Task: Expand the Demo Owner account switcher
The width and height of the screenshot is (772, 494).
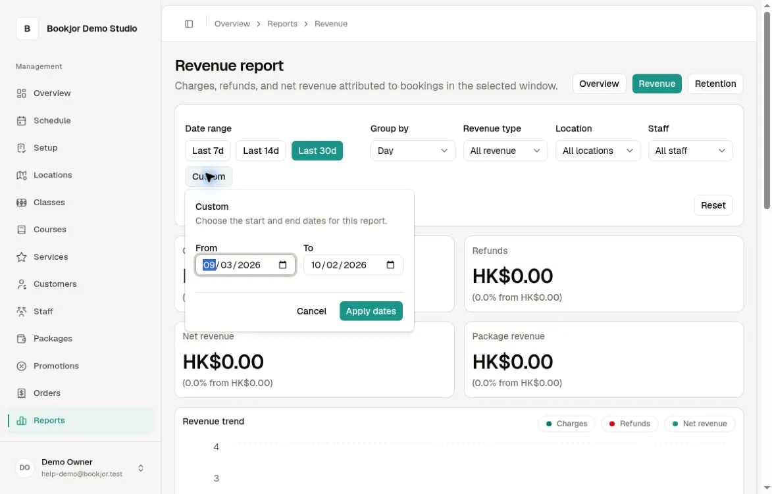Action: (141, 468)
